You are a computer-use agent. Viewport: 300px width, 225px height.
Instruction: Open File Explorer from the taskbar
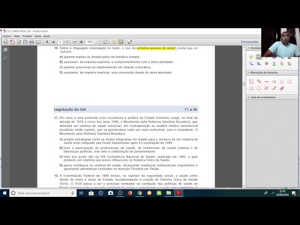tap(169, 193)
